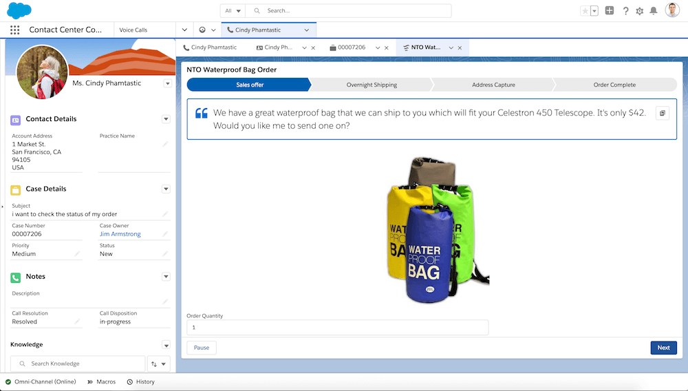This screenshot has width=688, height=391.
Task: Click the Help question mark icon
Action: [x=625, y=11]
